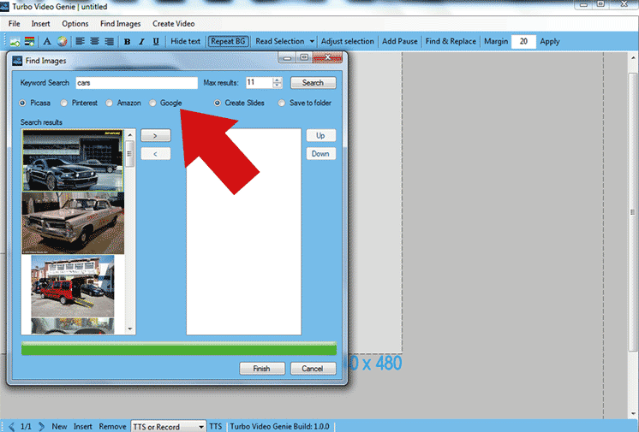Add image with the > button

click(156, 135)
